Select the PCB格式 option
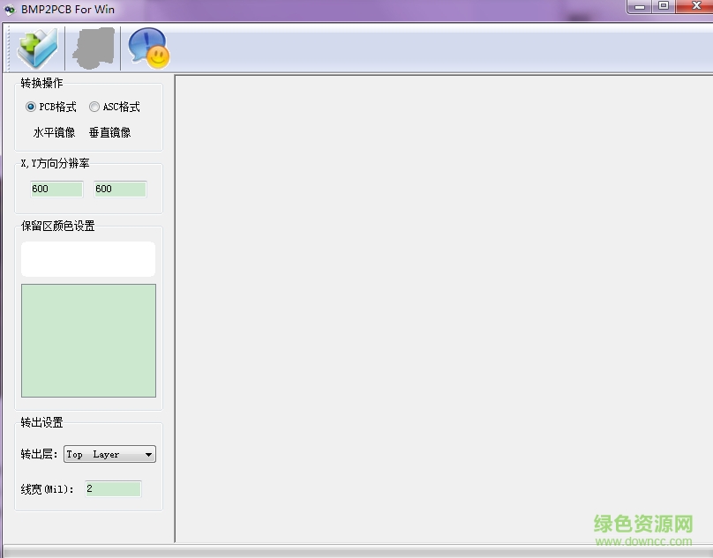This screenshot has height=558, width=713. [30, 107]
